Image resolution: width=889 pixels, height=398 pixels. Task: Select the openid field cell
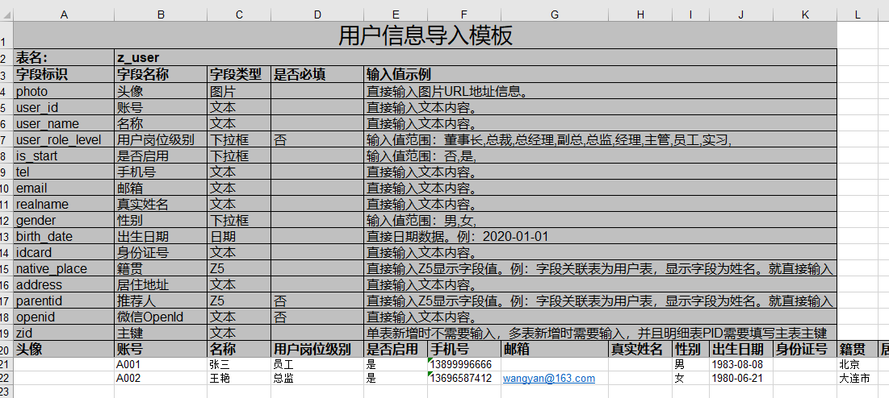[64, 317]
